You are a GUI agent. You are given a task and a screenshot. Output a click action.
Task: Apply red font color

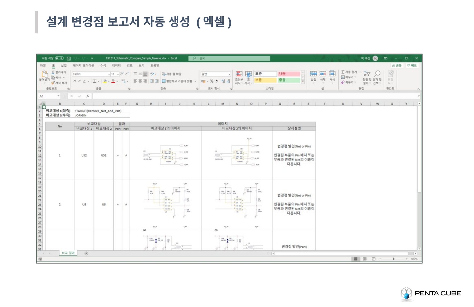pyautogui.click(x=113, y=81)
